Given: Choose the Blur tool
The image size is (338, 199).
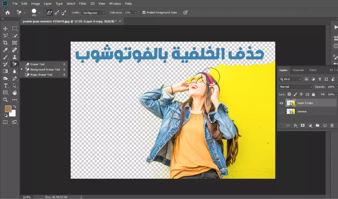Looking at the screenshot, I should (15, 71).
